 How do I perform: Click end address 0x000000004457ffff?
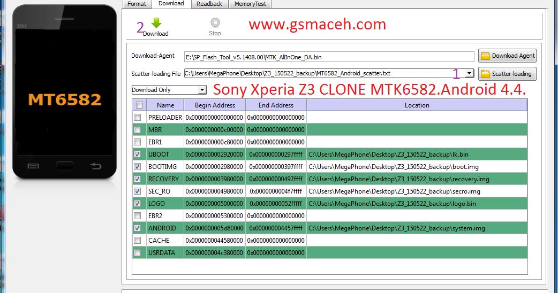click(x=276, y=228)
